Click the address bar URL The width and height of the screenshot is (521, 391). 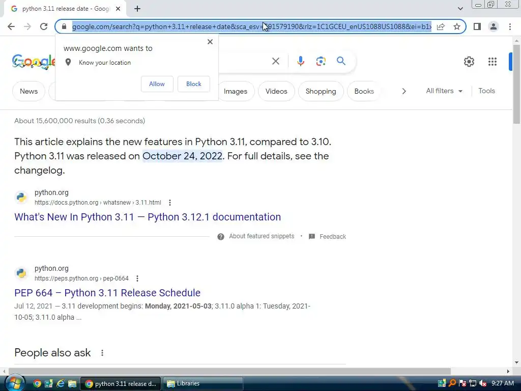251,26
